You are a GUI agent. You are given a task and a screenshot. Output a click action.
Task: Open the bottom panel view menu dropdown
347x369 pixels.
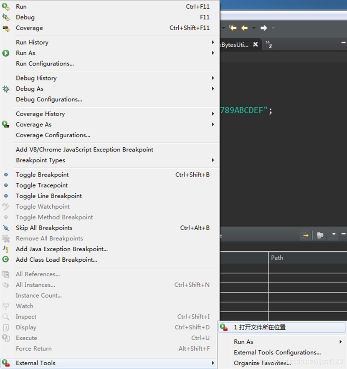click(334, 234)
